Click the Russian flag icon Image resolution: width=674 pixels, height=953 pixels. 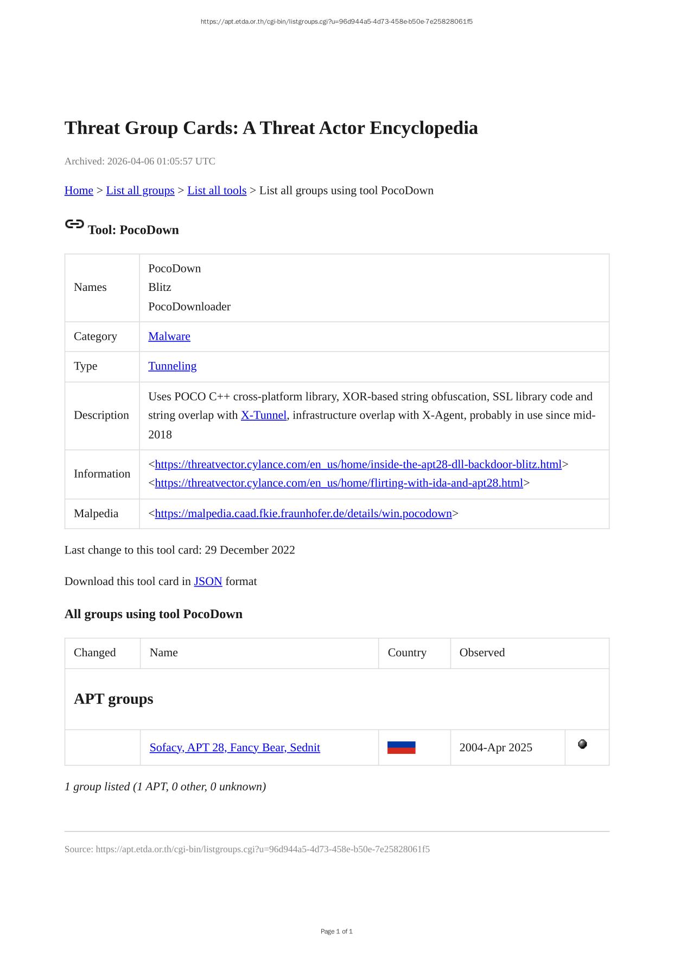click(x=401, y=747)
